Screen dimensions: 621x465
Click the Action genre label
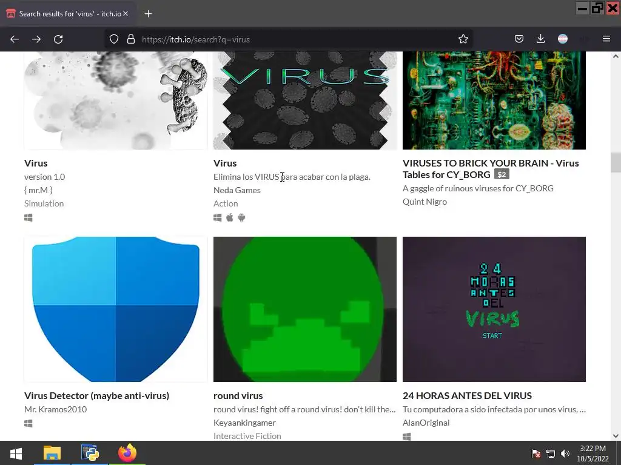[226, 203]
